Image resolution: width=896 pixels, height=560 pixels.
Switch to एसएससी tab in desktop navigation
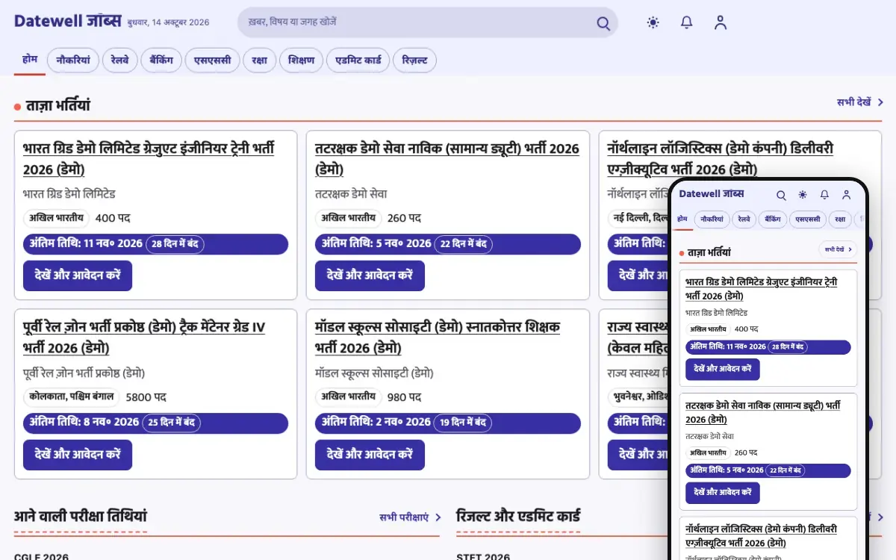(x=213, y=60)
